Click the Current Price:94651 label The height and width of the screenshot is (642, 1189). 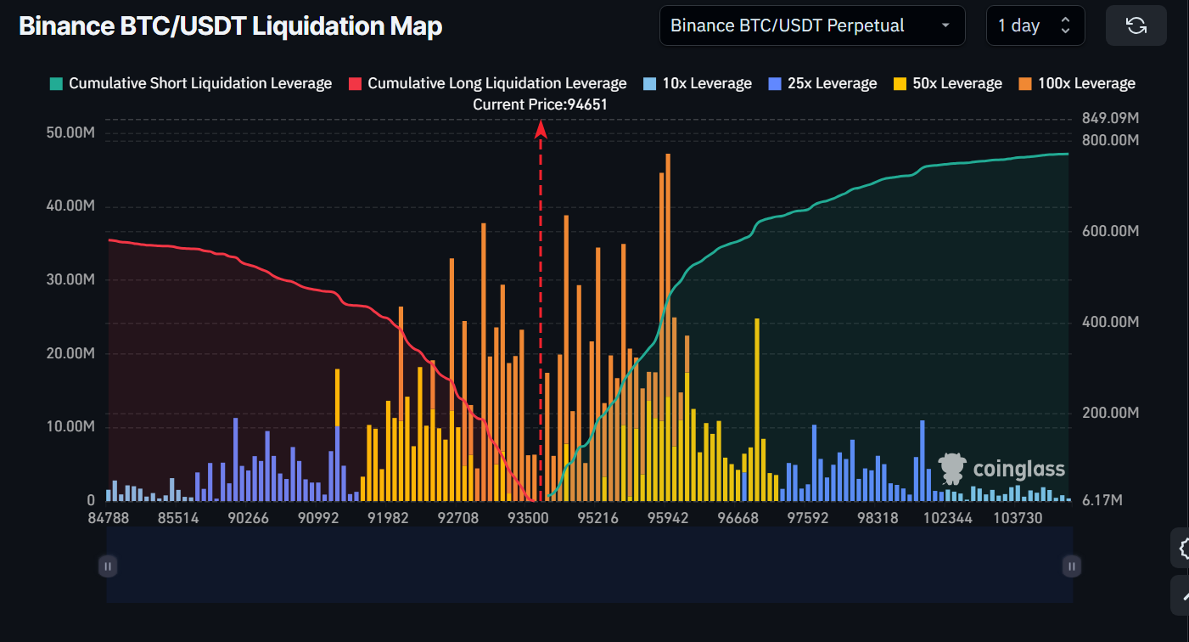pyautogui.click(x=540, y=104)
